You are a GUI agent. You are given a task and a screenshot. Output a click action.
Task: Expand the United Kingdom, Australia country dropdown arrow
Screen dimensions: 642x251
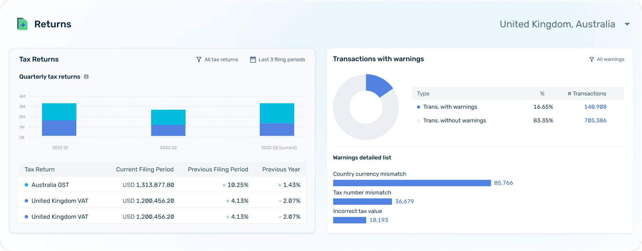[x=627, y=24]
